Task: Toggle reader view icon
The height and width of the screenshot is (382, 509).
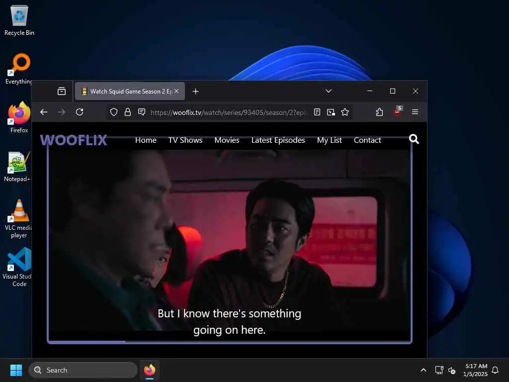Action: (317, 112)
